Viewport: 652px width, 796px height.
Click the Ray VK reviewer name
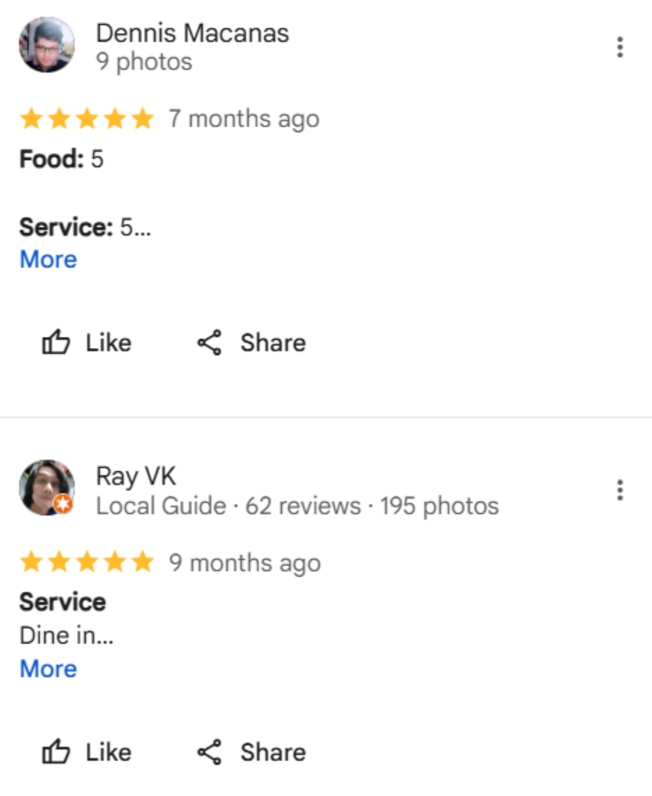(x=136, y=476)
